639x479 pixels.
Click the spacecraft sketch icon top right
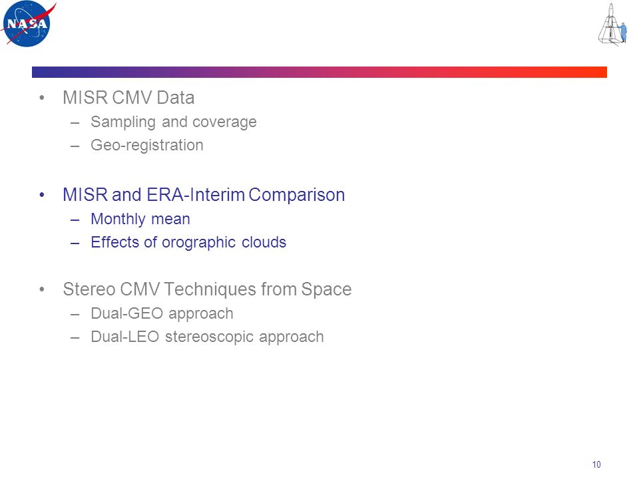(612, 25)
